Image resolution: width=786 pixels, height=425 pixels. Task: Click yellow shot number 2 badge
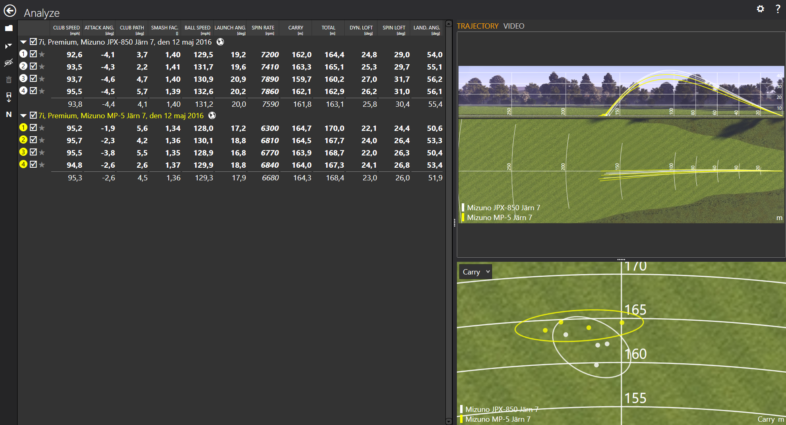coord(23,139)
